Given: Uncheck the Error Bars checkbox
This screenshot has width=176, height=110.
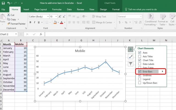Looking at the screenshot, I should click(139, 71).
